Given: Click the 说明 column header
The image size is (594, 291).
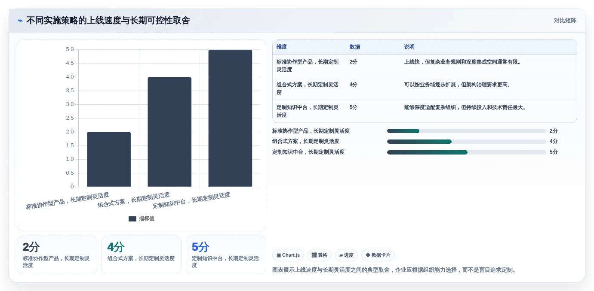Looking at the screenshot, I should point(409,47).
